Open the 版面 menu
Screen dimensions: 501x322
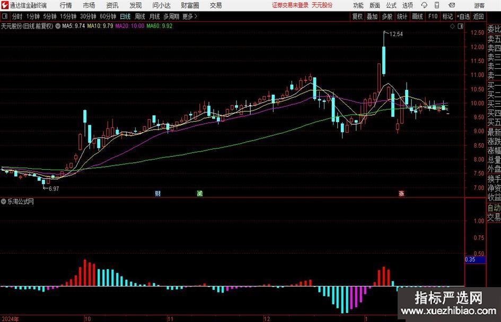pos(375,5)
